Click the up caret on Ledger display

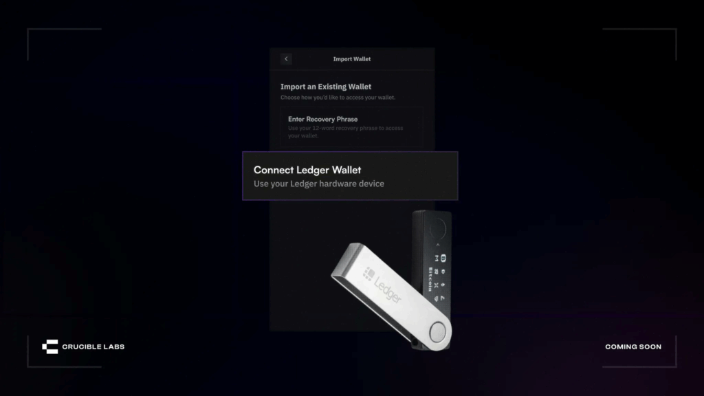(438, 245)
